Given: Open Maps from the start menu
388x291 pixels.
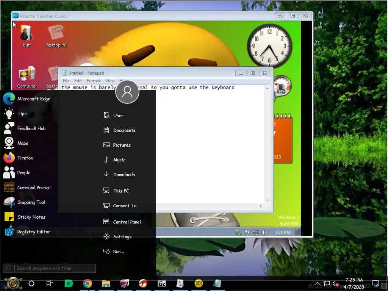Looking at the screenshot, I should tap(16, 143).
